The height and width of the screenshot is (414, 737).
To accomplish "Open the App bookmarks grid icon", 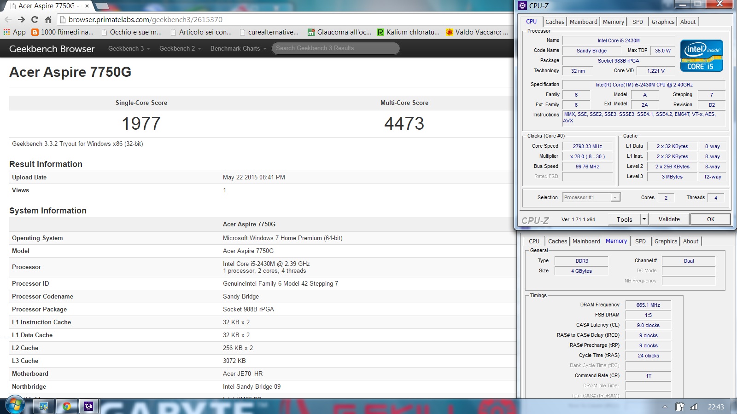I will [6, 32].
